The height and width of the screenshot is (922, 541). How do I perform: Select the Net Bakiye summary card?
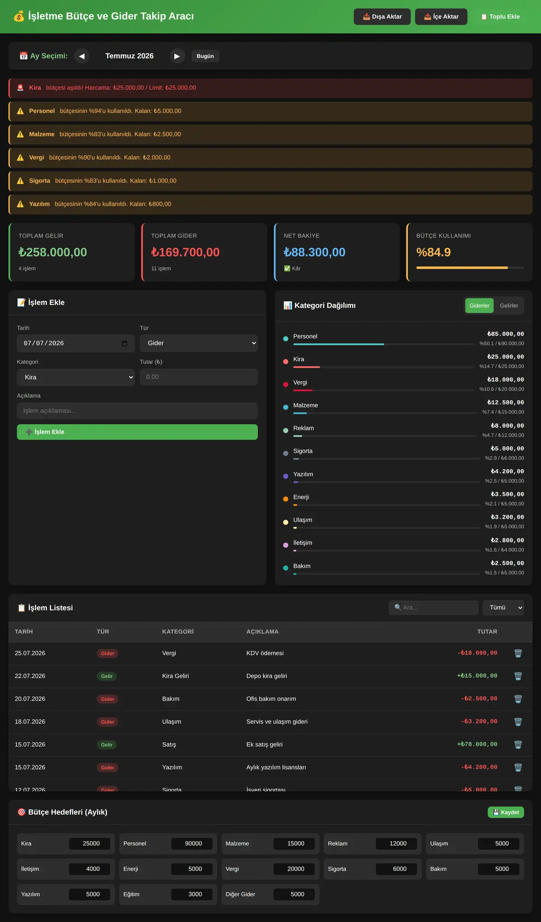coord(337,252)
